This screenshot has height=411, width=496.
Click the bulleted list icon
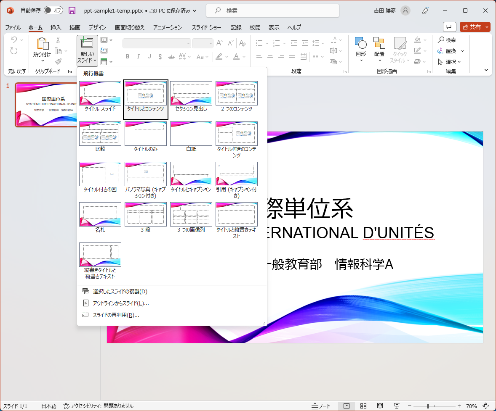[259, 42]
